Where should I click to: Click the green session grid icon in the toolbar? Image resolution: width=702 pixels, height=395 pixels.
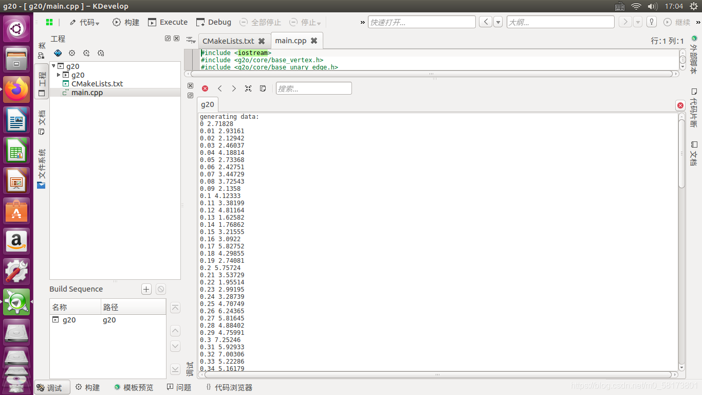[49, 22]
